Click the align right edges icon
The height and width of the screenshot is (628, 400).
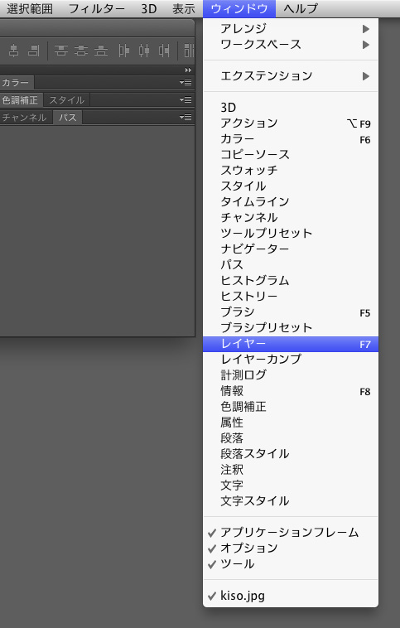coord(34,51)
